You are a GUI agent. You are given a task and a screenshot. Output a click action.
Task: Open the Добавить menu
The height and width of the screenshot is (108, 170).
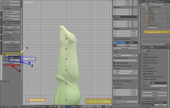coord(23,107)
